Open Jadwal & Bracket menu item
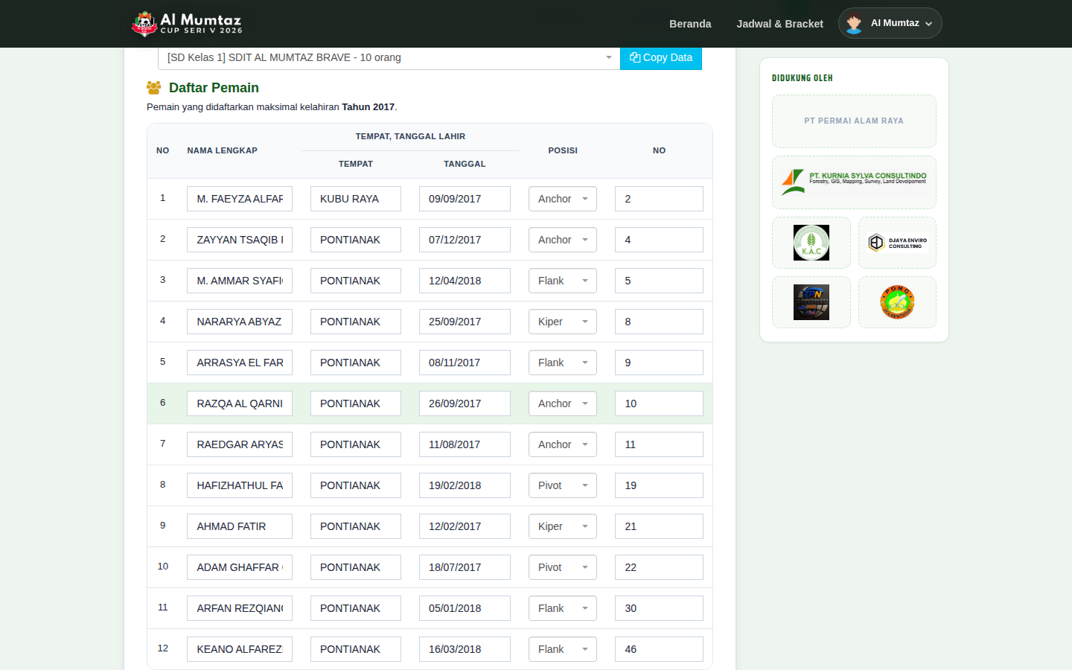This screenshot has width=1072, height=670. [780, 24]
